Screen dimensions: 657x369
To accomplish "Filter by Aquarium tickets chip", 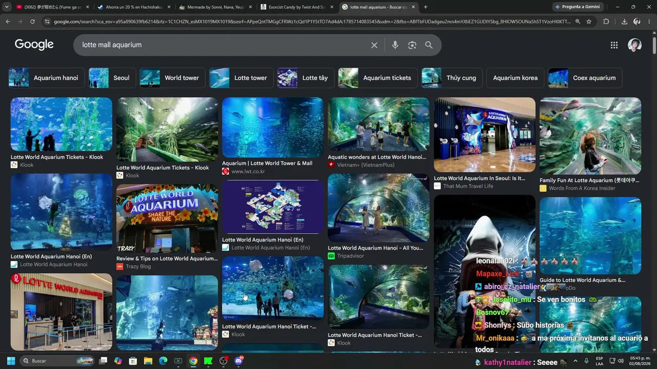I will [x=377, y=78].
